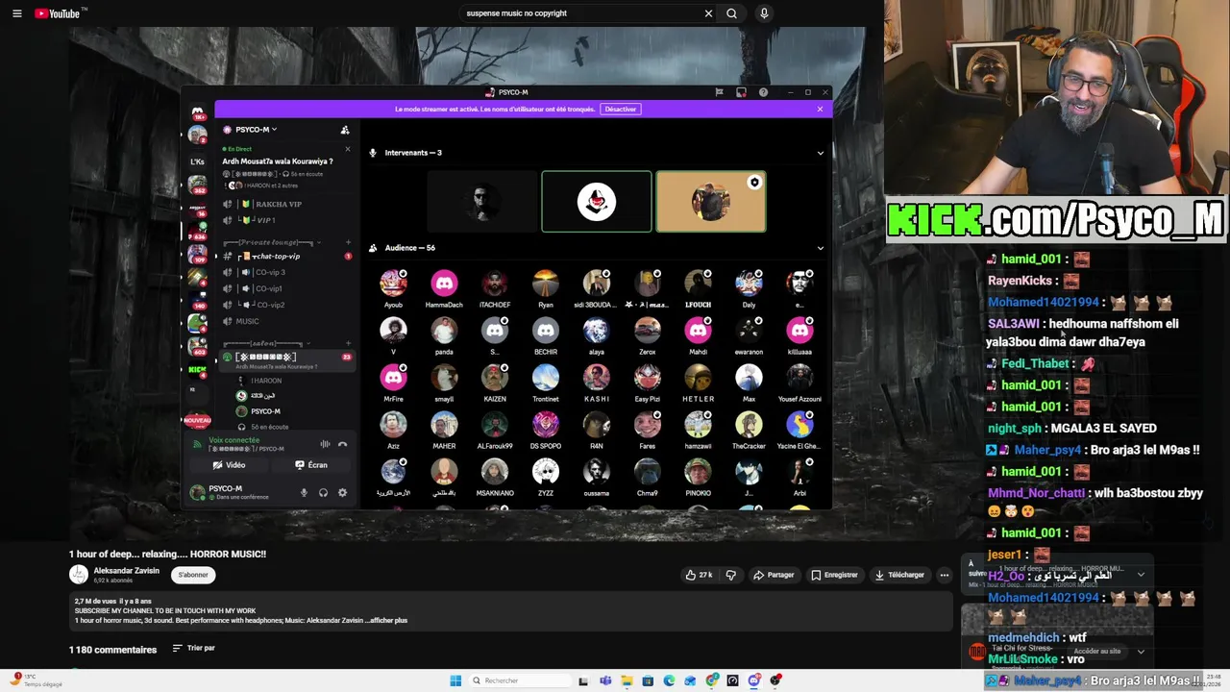
Task: Open the Discord inbox flag icon
Action: click(x=719, y=92)
